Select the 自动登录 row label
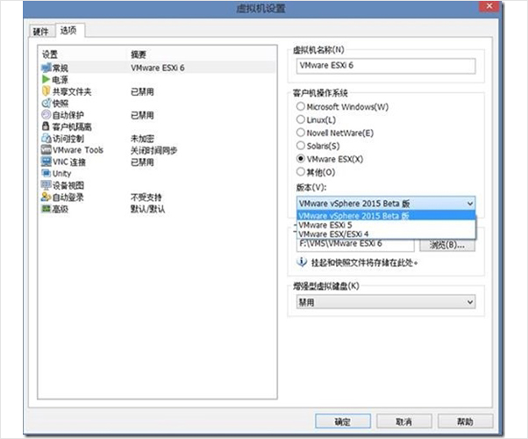 pos(68,197)
